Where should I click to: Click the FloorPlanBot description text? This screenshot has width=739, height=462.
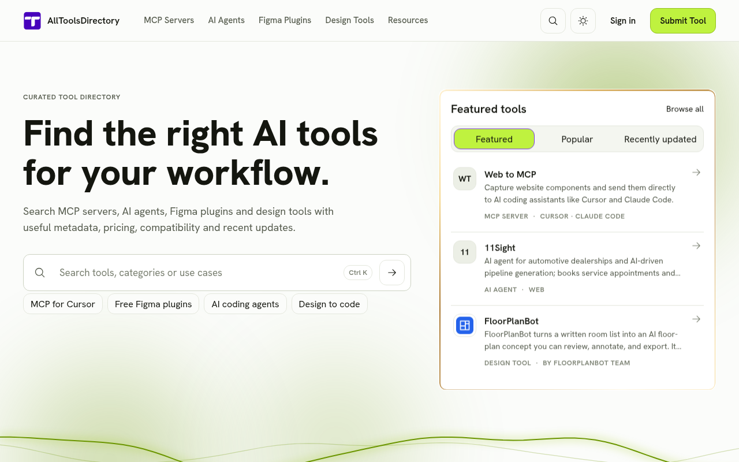click(583, 340)
